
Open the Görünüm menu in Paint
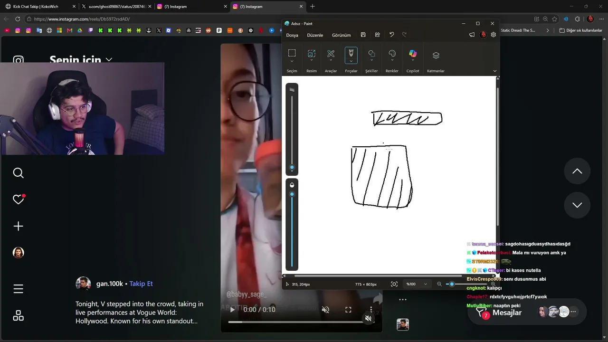pyautogui.click(x=341, y=35)
